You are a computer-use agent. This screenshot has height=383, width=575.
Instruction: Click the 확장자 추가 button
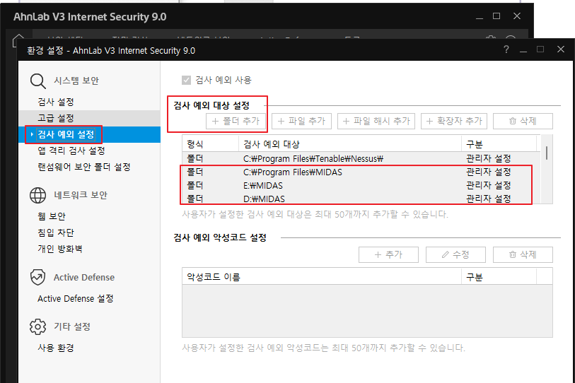(454, 121)
